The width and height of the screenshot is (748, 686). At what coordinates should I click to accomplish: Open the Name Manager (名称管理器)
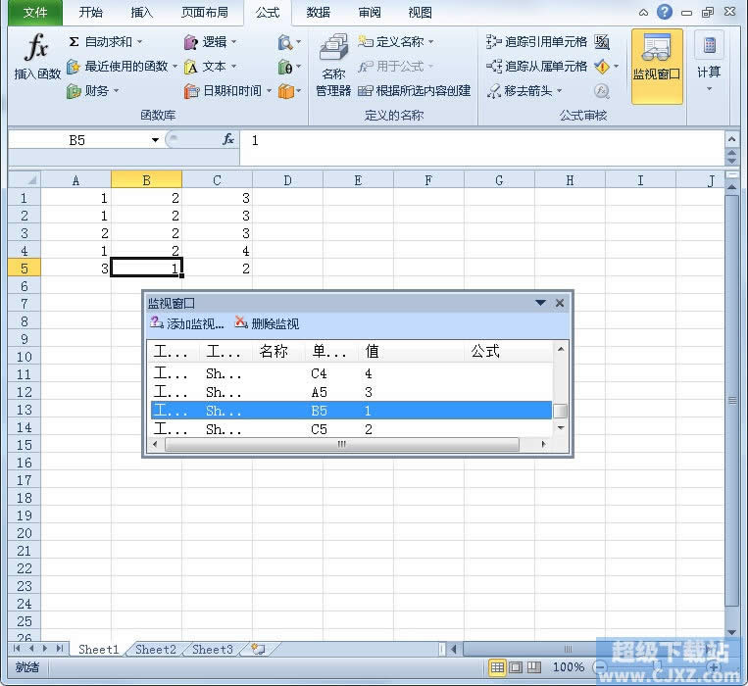(x=333, y=65)
